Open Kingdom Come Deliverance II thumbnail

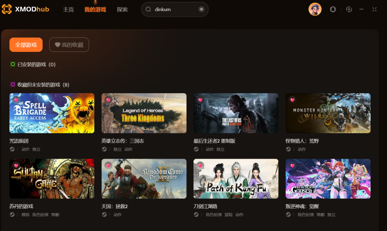click(144, 179)
